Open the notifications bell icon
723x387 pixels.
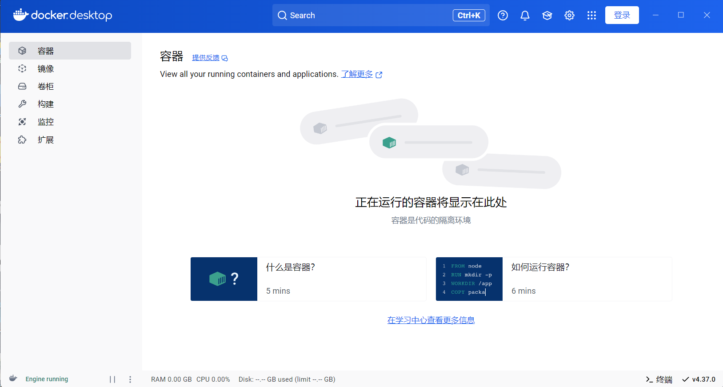point(525,16)
